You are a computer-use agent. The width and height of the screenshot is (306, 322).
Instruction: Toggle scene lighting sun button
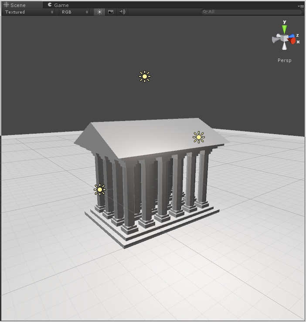coord(99,12)
